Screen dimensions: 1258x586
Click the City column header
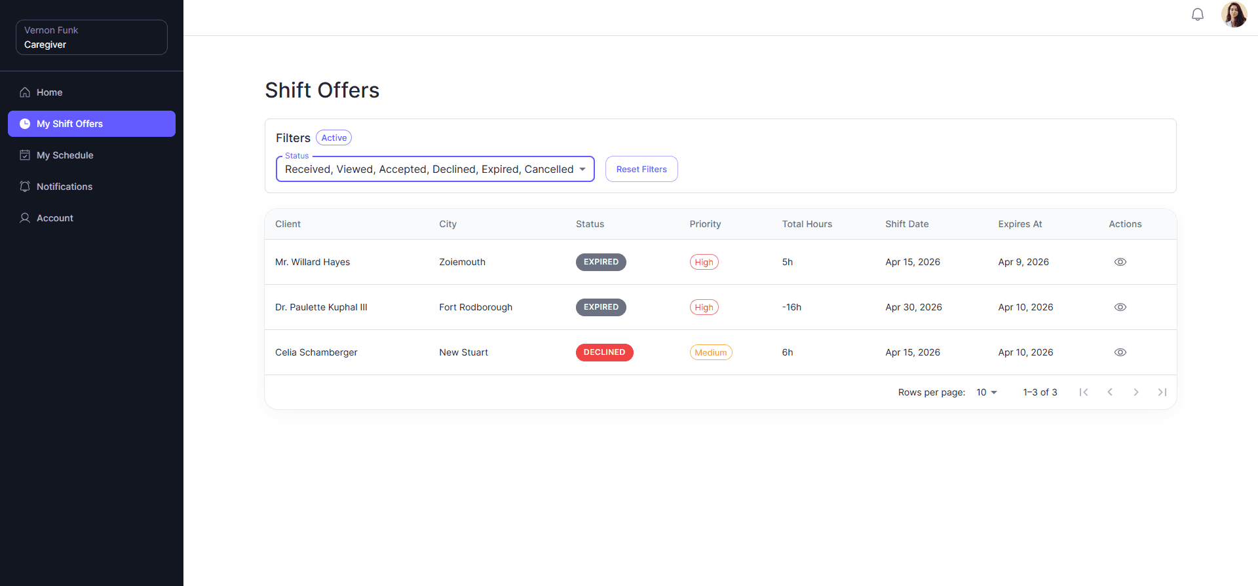(x=448, y=224)
